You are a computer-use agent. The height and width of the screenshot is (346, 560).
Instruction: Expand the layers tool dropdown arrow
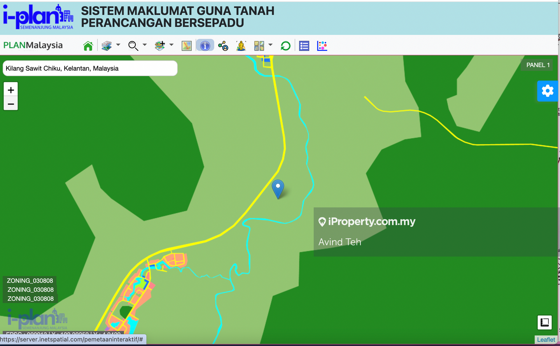point(118,45)
